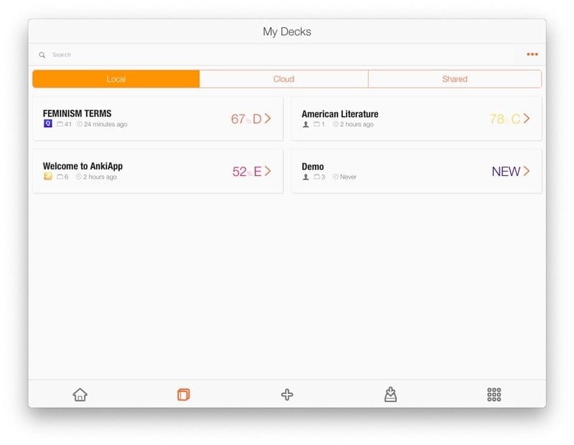This screenshot has height=445, width=574.
Task: Click the clock icon on American Literature
Action: [336, 124]
